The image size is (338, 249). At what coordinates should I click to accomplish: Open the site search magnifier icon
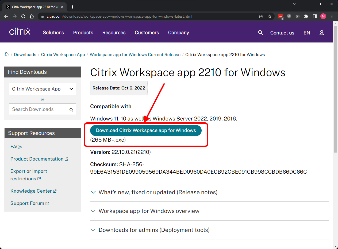(261, 33)
